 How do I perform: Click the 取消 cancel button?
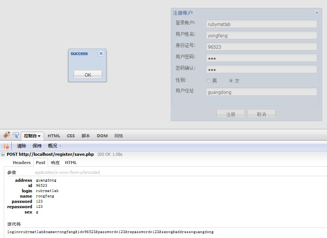[x=261, y=114]
